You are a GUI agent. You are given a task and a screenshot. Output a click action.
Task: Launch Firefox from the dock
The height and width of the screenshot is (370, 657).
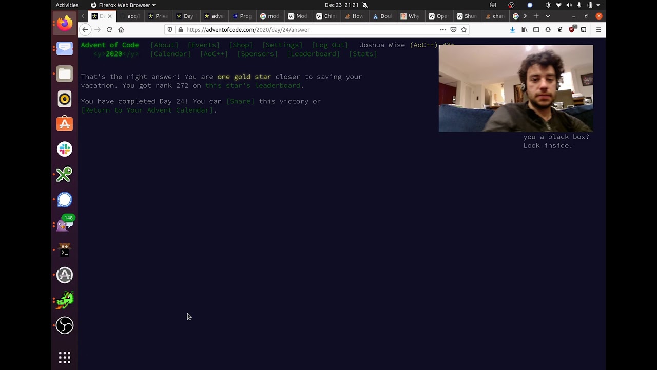[65, 23]
